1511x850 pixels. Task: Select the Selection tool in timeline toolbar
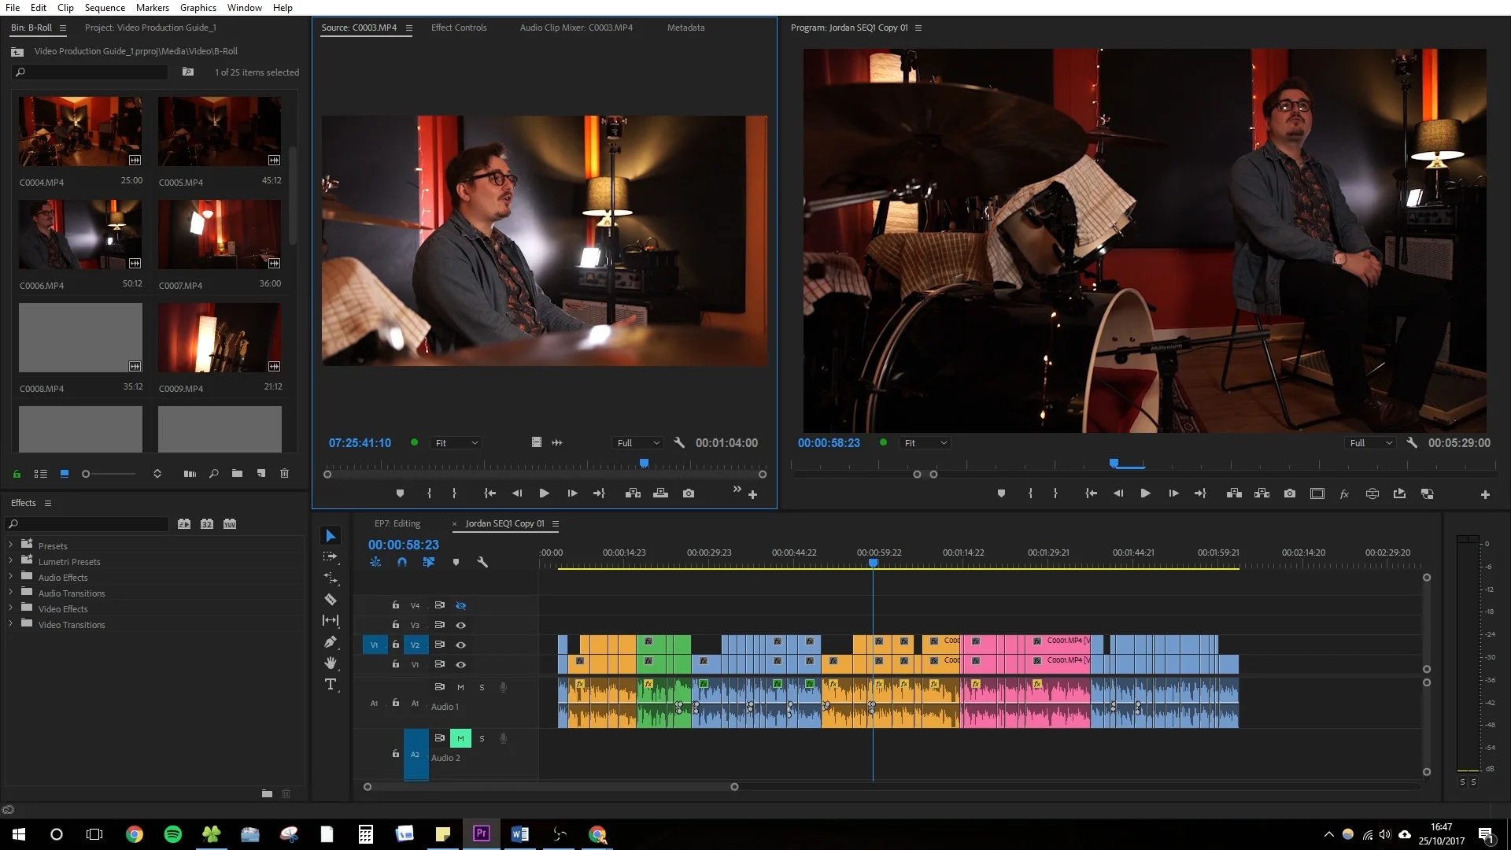pyautogui.click(x=331, y=536)
